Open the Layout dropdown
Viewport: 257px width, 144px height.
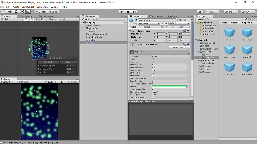point(248,12)
